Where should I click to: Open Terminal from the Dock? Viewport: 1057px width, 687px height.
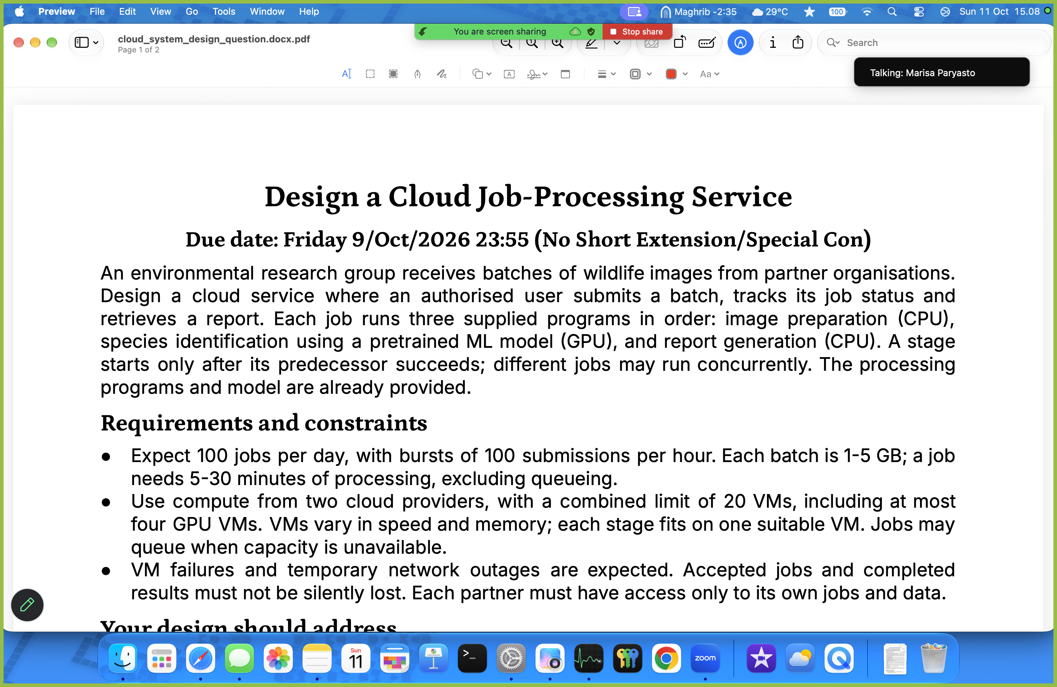click(x=472, y=658)
